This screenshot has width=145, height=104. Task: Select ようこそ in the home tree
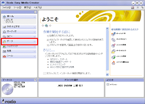click(x=9, y=20)
